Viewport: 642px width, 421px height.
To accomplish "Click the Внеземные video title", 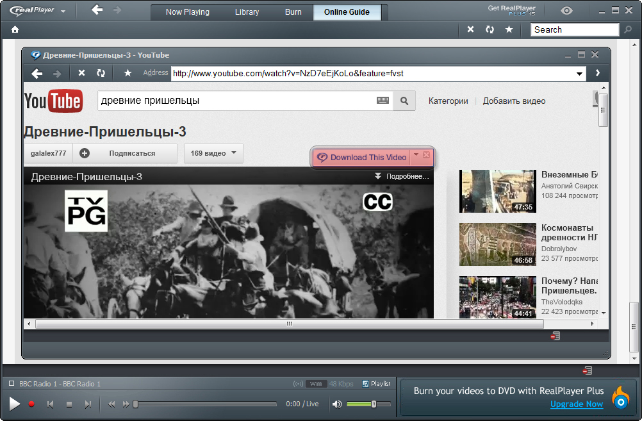I will click(569, 174).
